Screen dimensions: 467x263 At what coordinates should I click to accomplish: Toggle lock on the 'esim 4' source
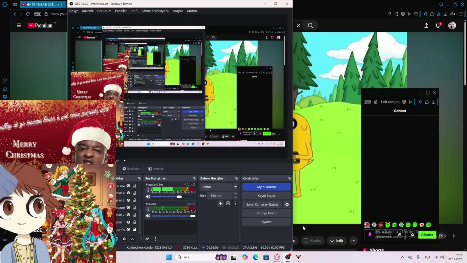click(x=135, y=193)
